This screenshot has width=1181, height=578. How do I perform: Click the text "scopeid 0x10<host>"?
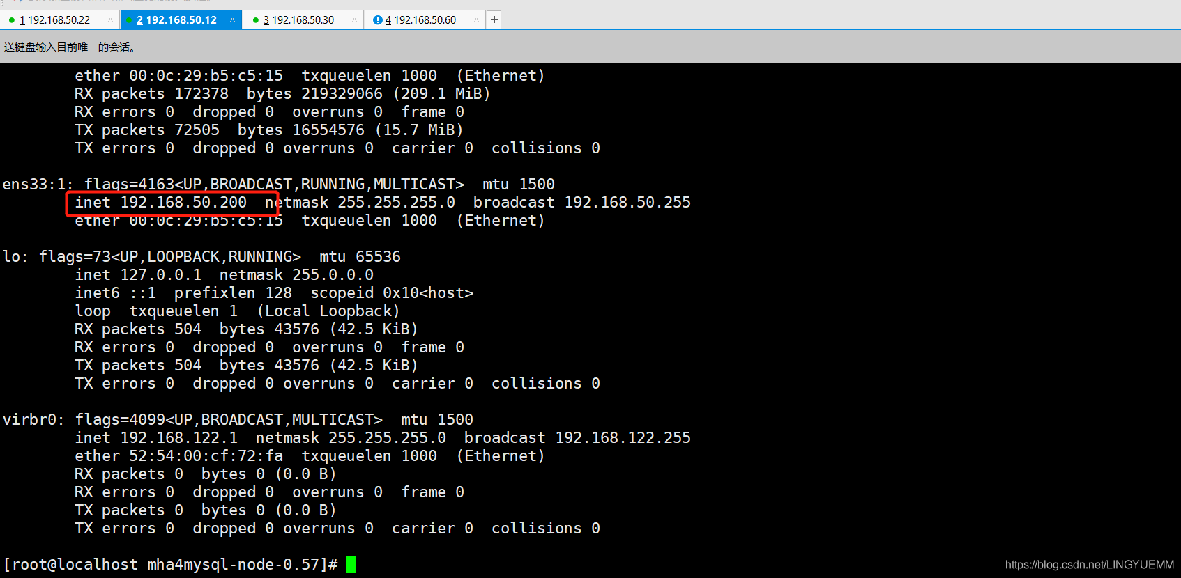pos(392,293)
